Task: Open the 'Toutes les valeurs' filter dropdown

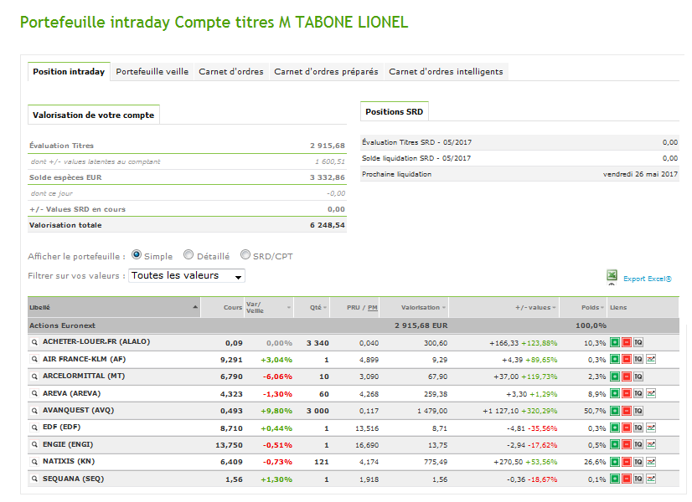Action: [x=187, y=275]
